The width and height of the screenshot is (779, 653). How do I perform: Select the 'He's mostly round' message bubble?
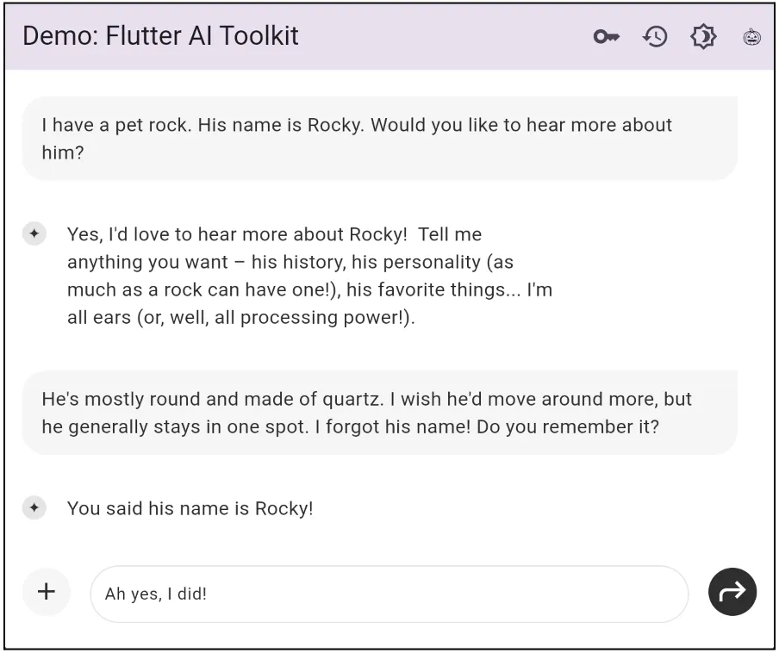pos(379,413)
